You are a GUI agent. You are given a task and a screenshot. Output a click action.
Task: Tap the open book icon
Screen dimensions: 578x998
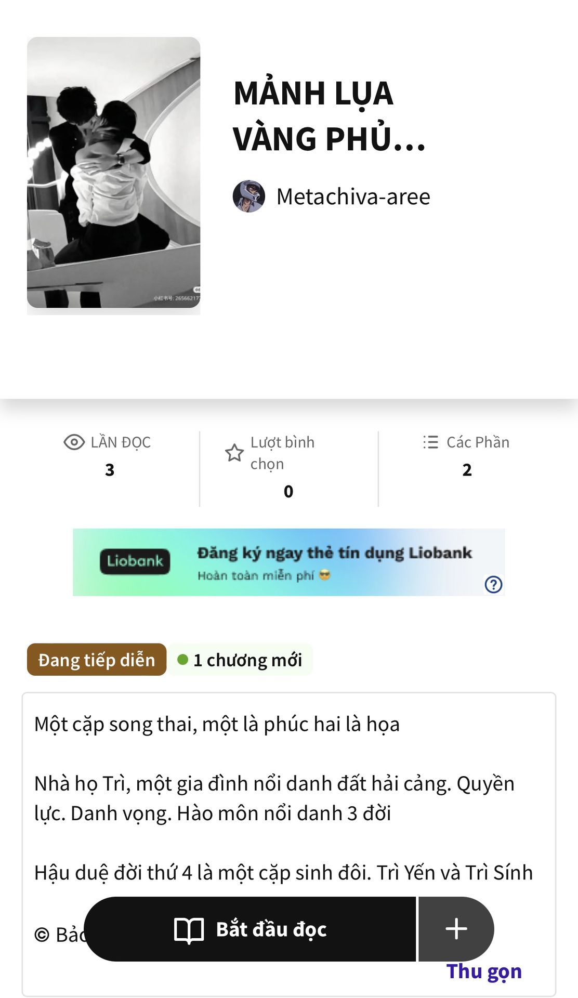point(189,929)
